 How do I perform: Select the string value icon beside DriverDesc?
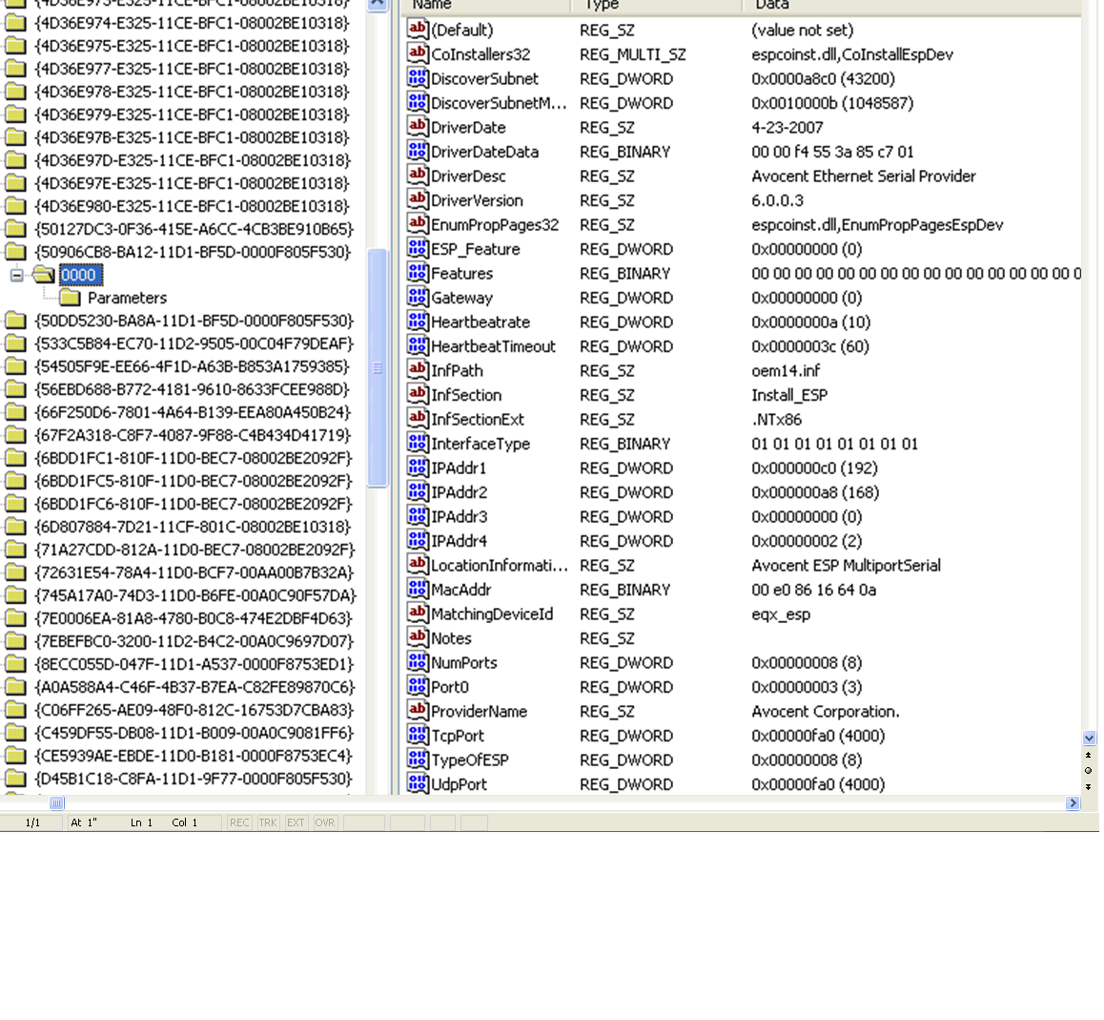coord(417,176)
